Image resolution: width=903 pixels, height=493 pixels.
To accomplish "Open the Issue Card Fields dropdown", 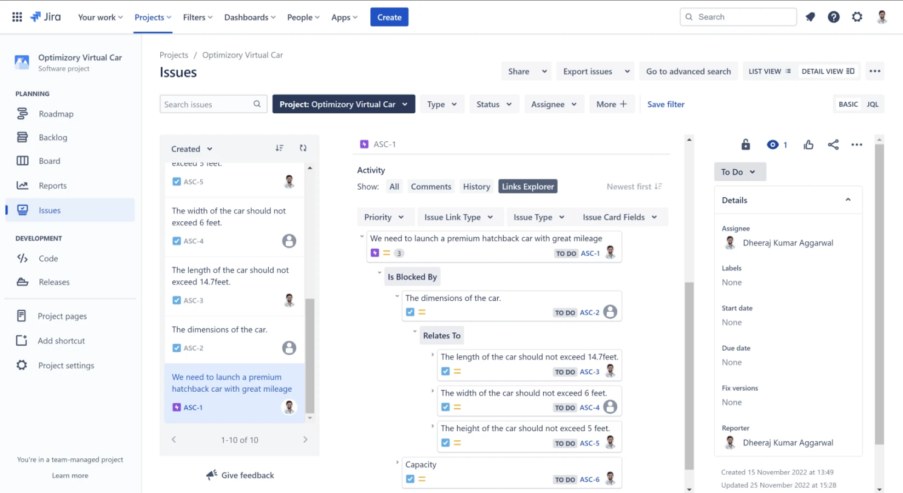I will pyautogui.click(x=620, y=217).
